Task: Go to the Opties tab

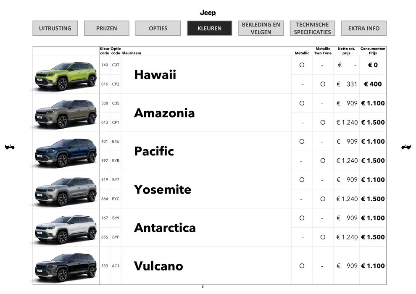Action: (158, 28)
